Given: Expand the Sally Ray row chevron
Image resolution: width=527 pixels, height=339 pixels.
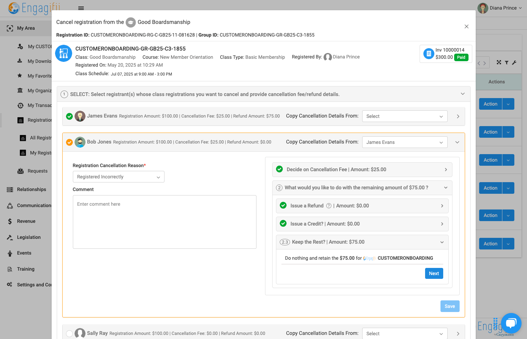Looking at the screenshot, I should [458, 334].
